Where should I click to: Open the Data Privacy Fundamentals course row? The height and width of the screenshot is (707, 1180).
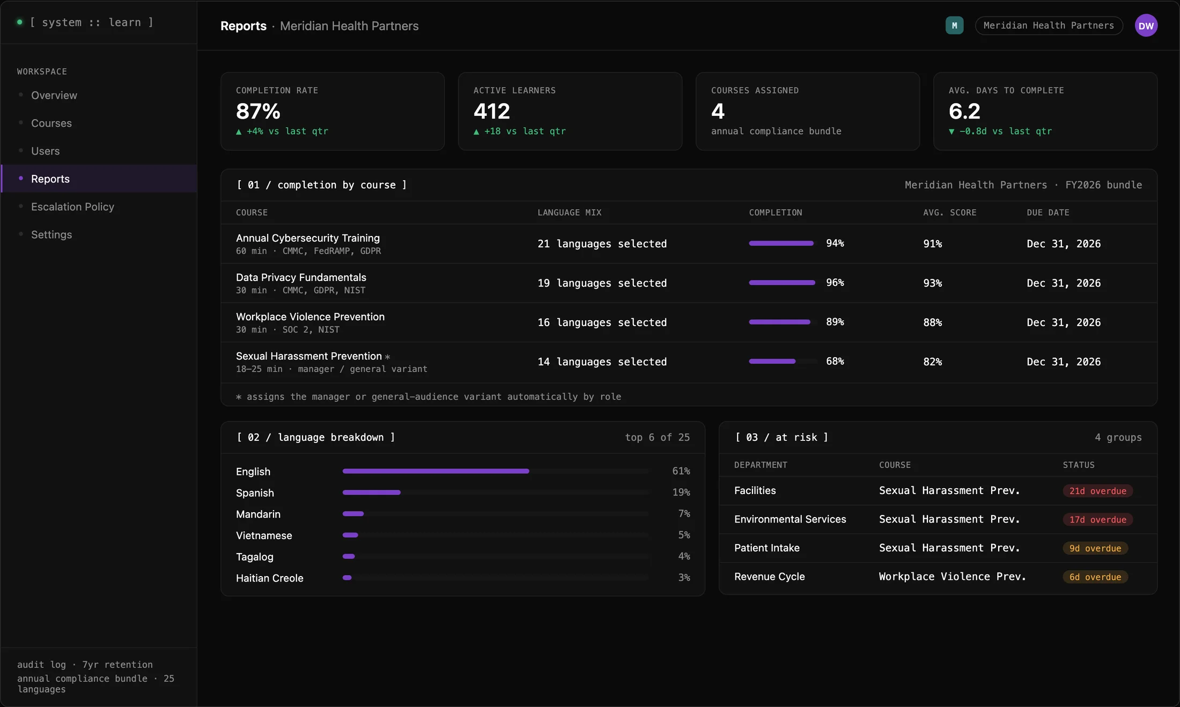(689, 283)
